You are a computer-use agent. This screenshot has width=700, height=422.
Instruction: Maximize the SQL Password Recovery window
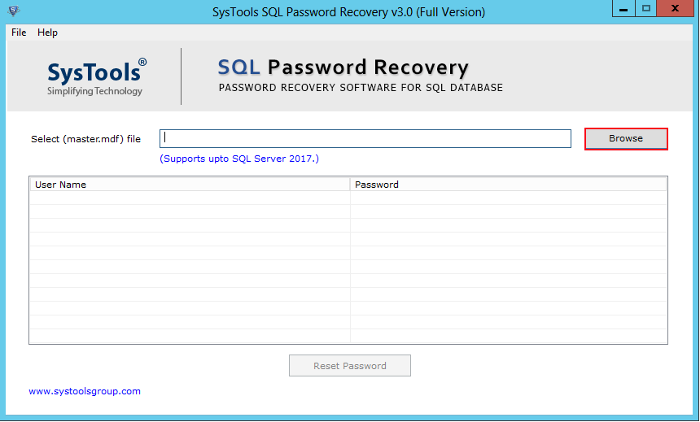pos(646,9)
